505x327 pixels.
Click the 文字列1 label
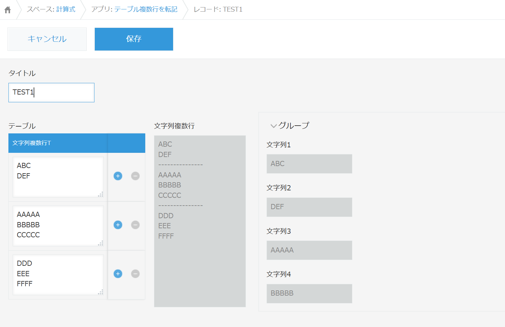pos(279,145)
